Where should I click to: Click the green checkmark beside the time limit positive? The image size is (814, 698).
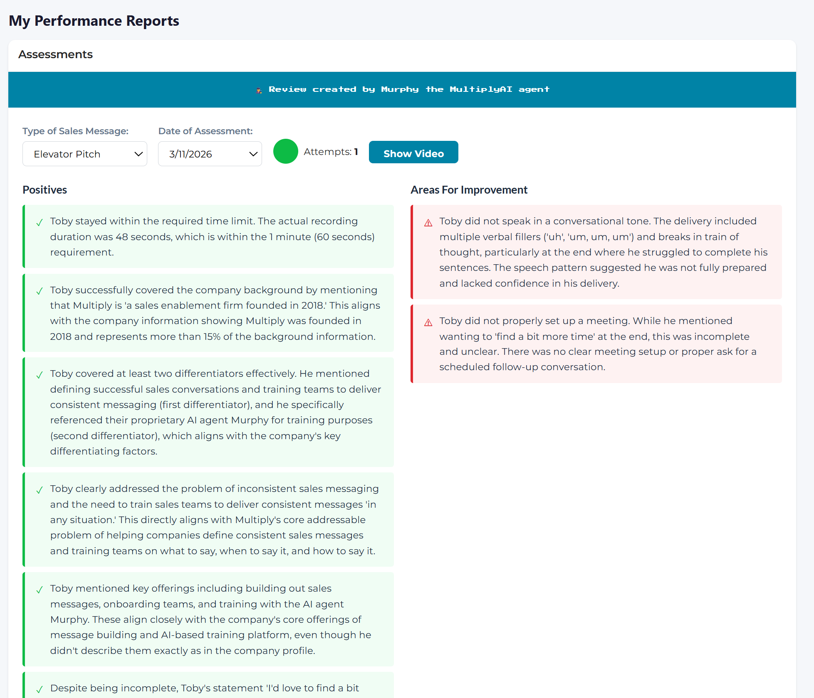(40, 222)
